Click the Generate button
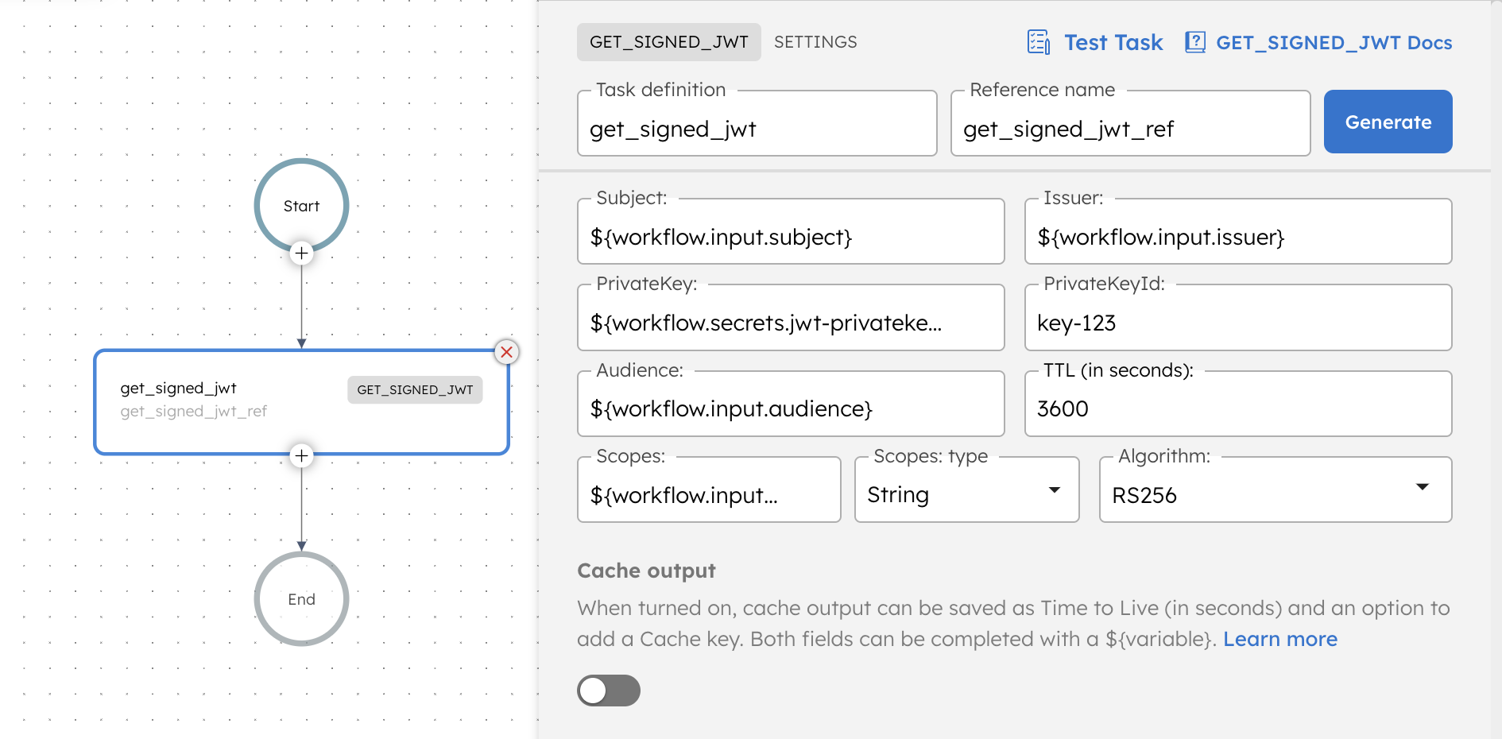Screen dimensions: 1502x739 coord(1388,122)
